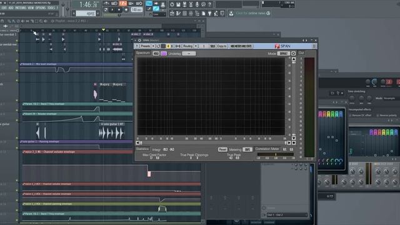Open the channel rack view icon
This screenshot has width=400, height=225.
tap(185, 13)
